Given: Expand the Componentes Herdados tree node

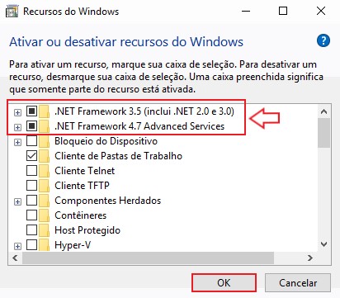Looking at the screenshot, I should click(17, 201).
